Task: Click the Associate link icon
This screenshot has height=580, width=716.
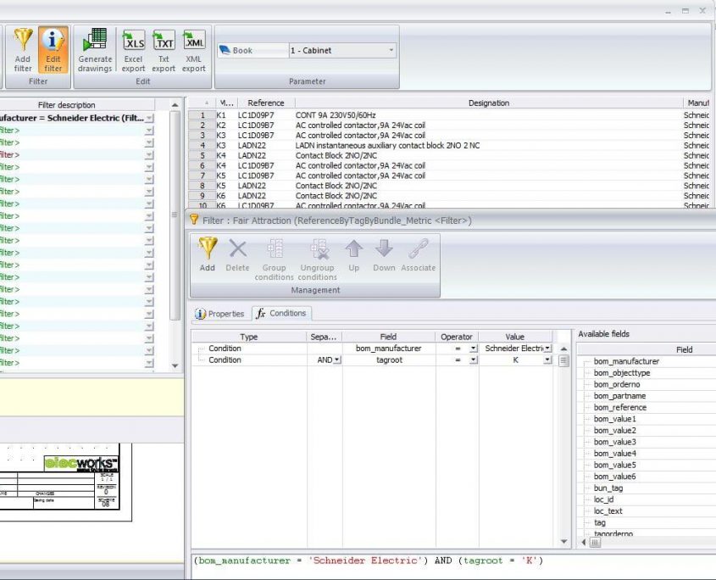Action: (x=419, y=254)
